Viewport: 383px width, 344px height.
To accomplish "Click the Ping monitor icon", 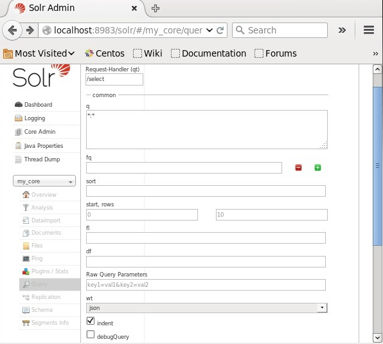I will (26, 258).
